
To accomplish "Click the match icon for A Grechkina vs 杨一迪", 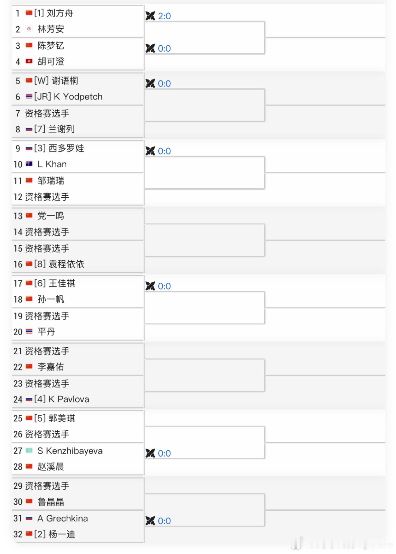I will (150, 521).
